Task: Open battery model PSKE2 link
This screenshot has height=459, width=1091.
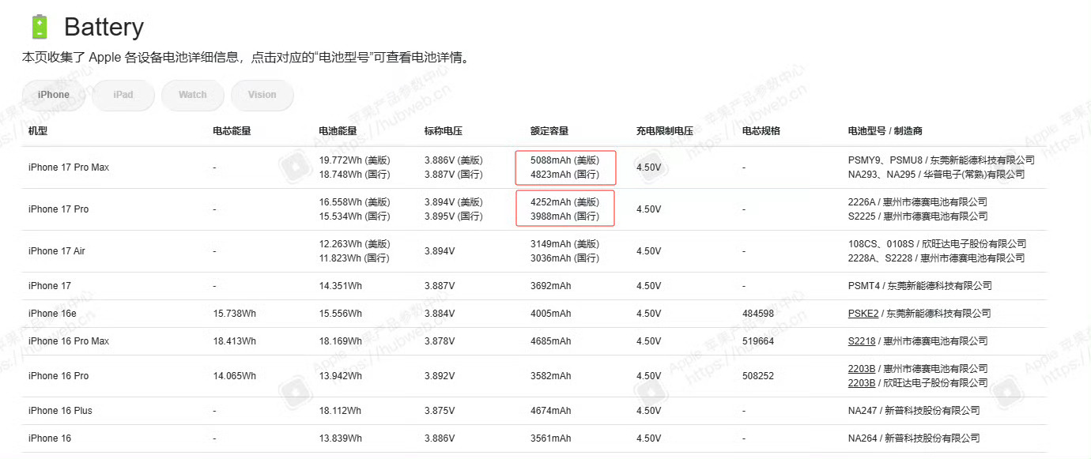Action: coord(863,314)
